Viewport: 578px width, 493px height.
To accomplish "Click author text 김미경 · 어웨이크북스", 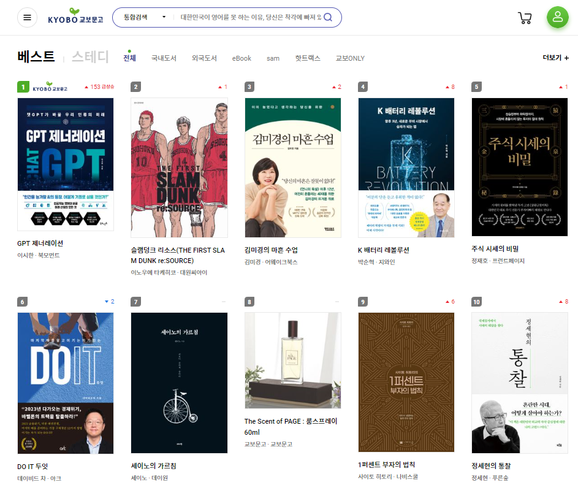I will (271, 262).
